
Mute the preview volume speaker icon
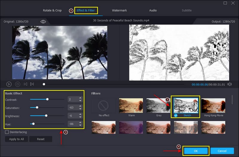229,84
